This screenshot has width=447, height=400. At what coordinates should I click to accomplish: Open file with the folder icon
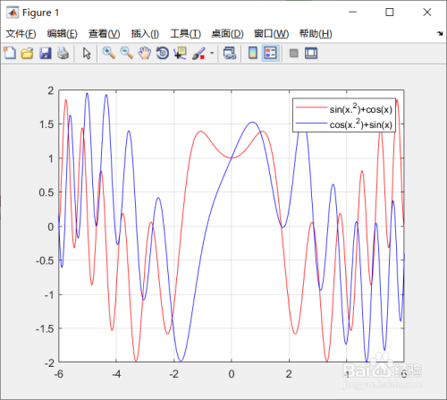pos(27,54)
